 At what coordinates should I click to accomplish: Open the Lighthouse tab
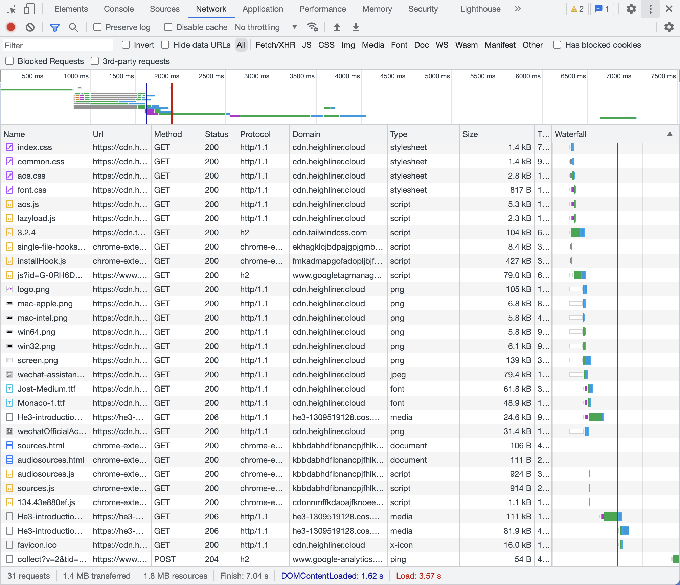480,9
